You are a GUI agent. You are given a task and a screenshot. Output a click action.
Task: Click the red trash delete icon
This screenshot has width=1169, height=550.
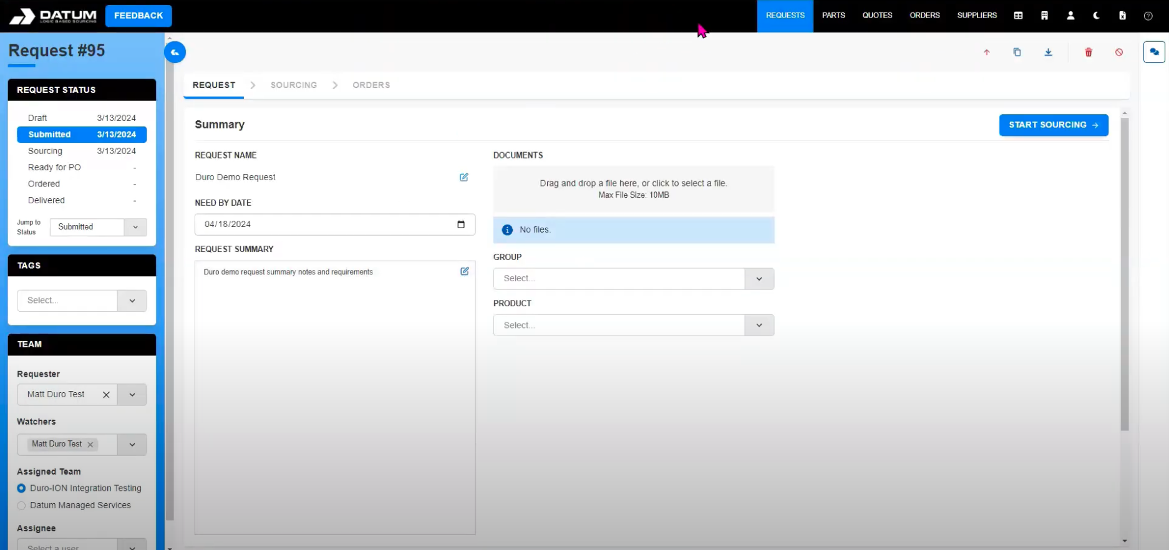1089,52
